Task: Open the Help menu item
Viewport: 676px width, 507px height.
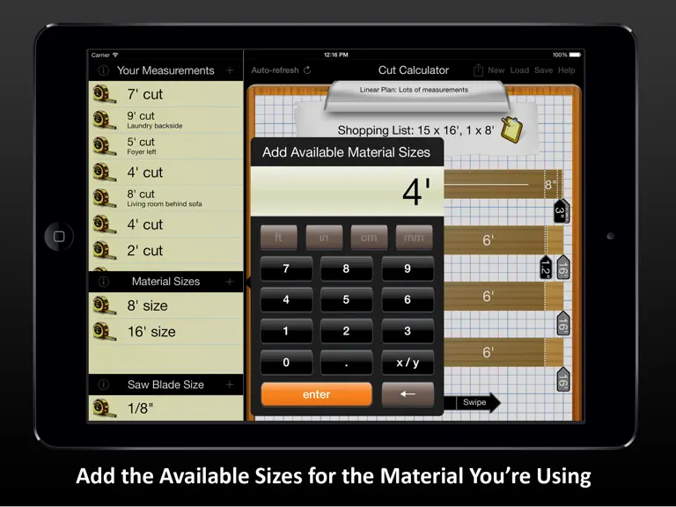Action: click(x=567, y=70)
